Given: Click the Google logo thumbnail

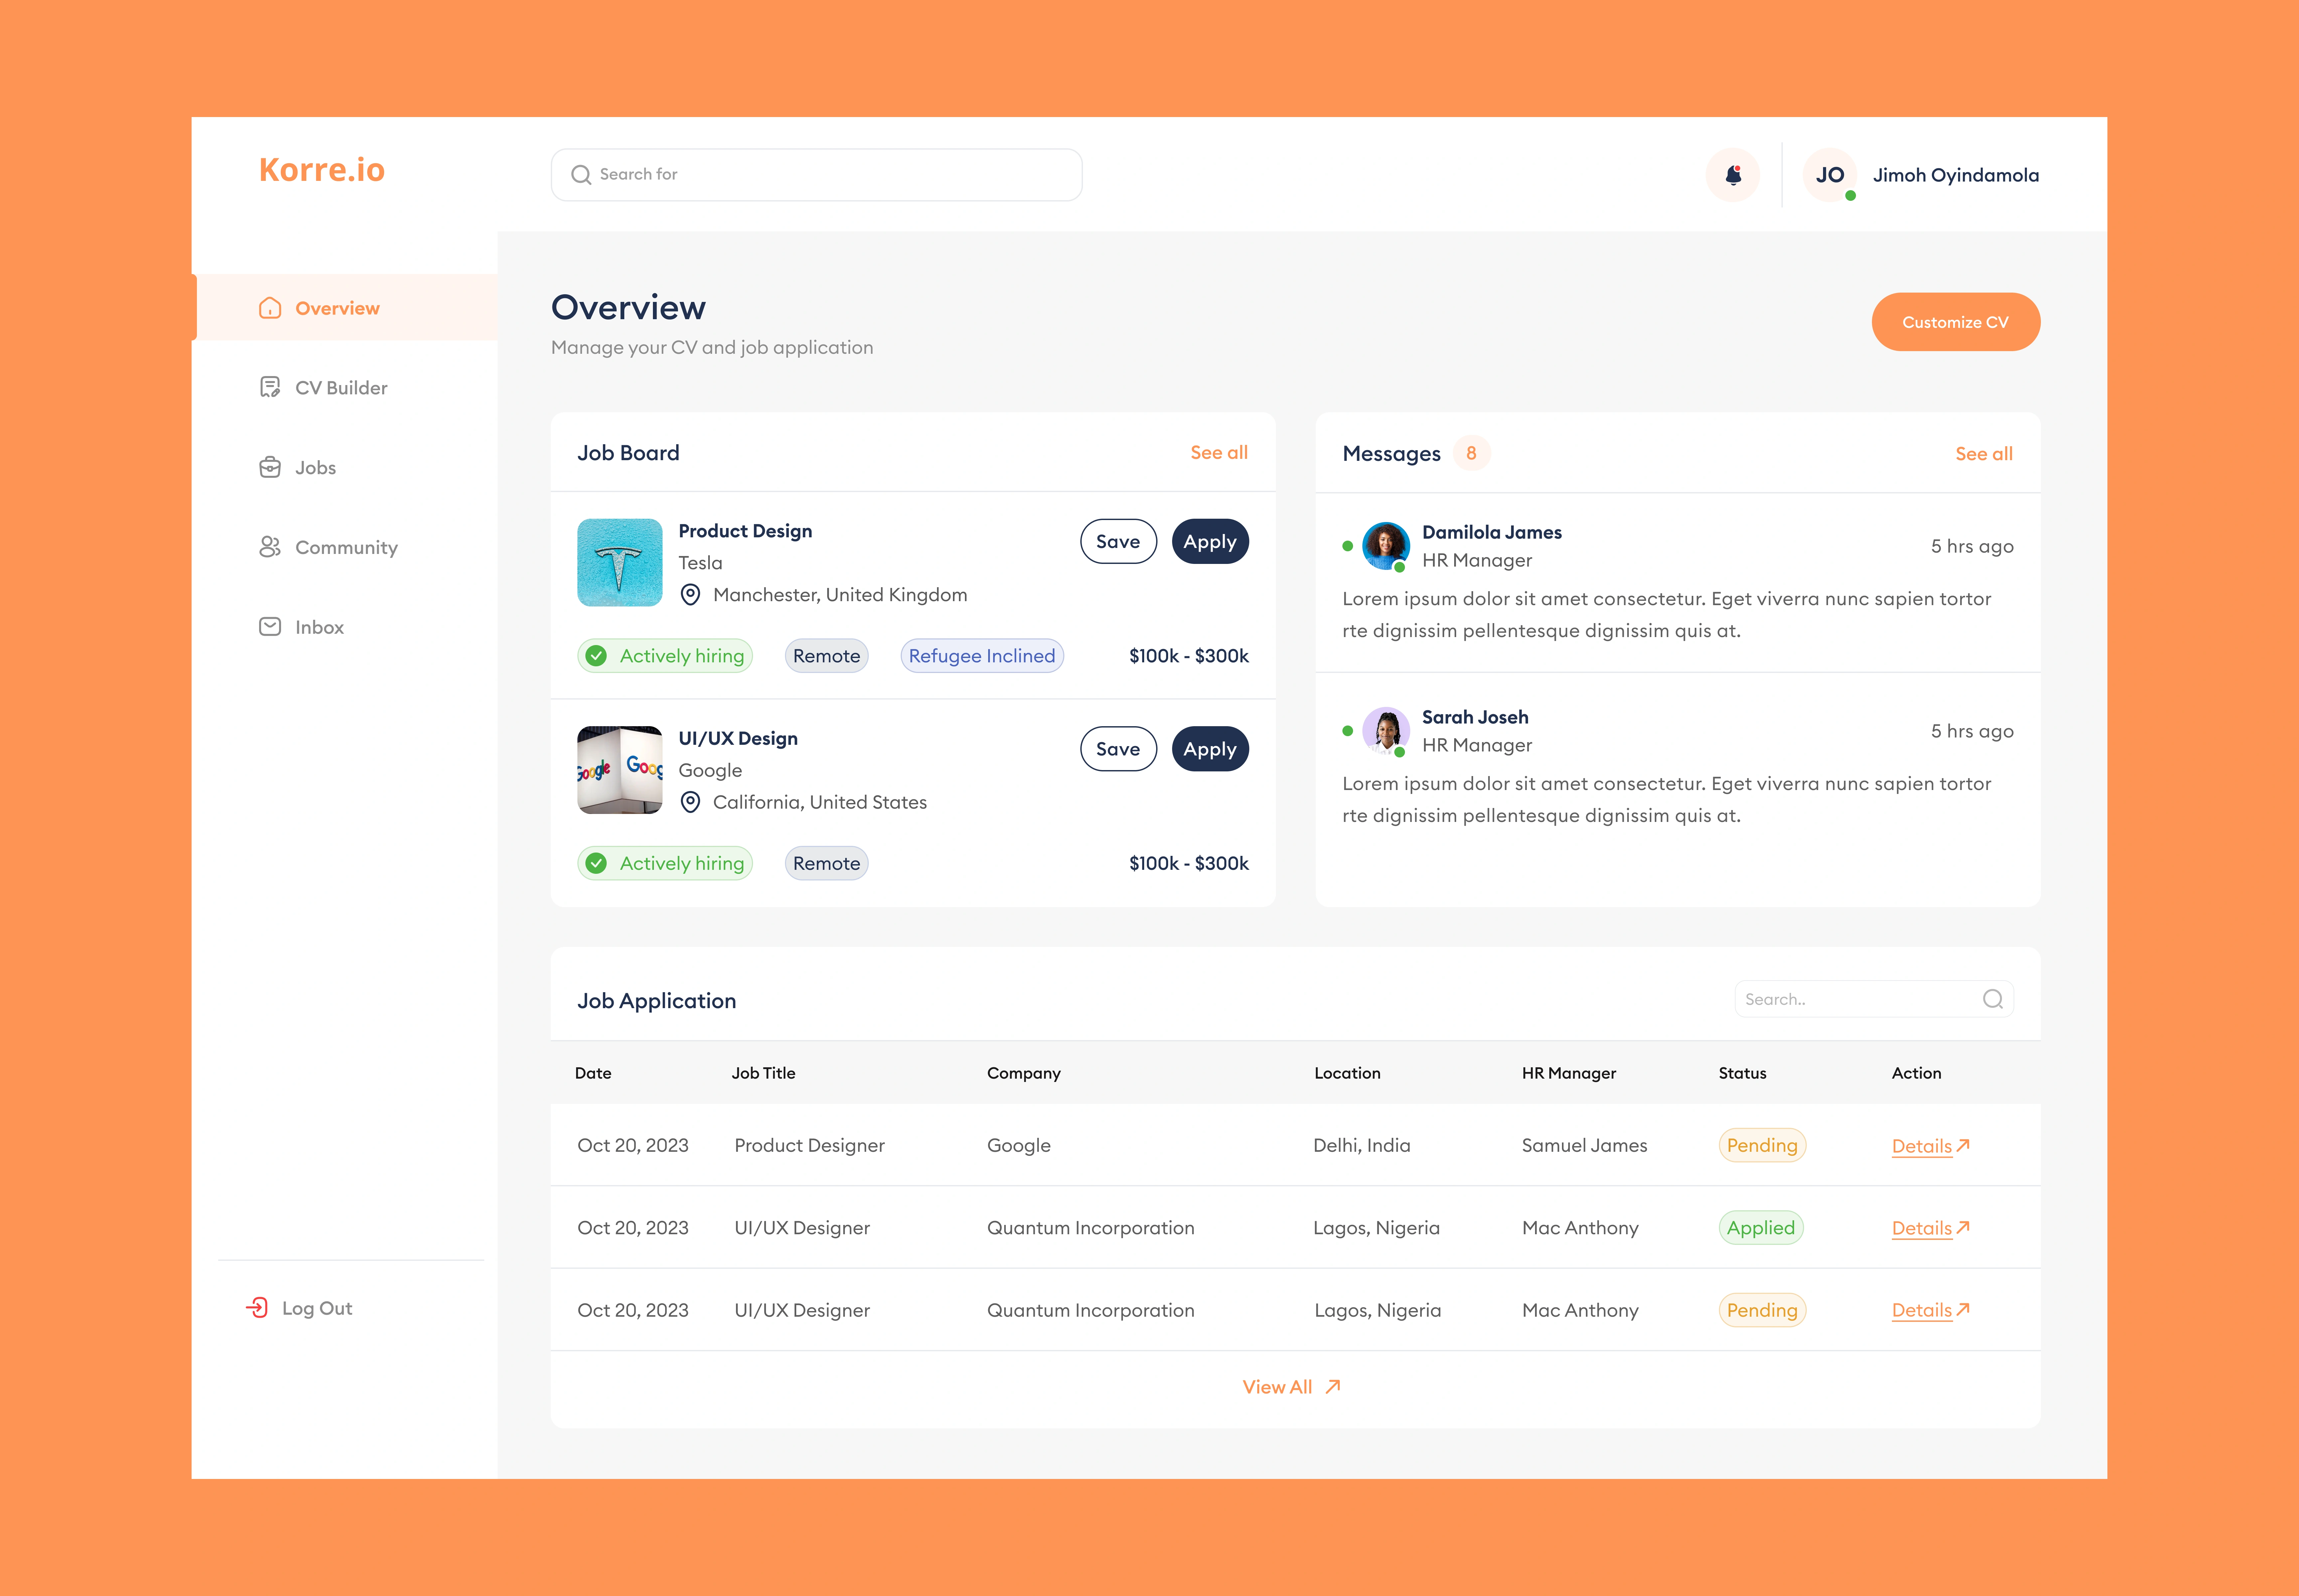Looking at the screenshot, I should tap(619, 770).
